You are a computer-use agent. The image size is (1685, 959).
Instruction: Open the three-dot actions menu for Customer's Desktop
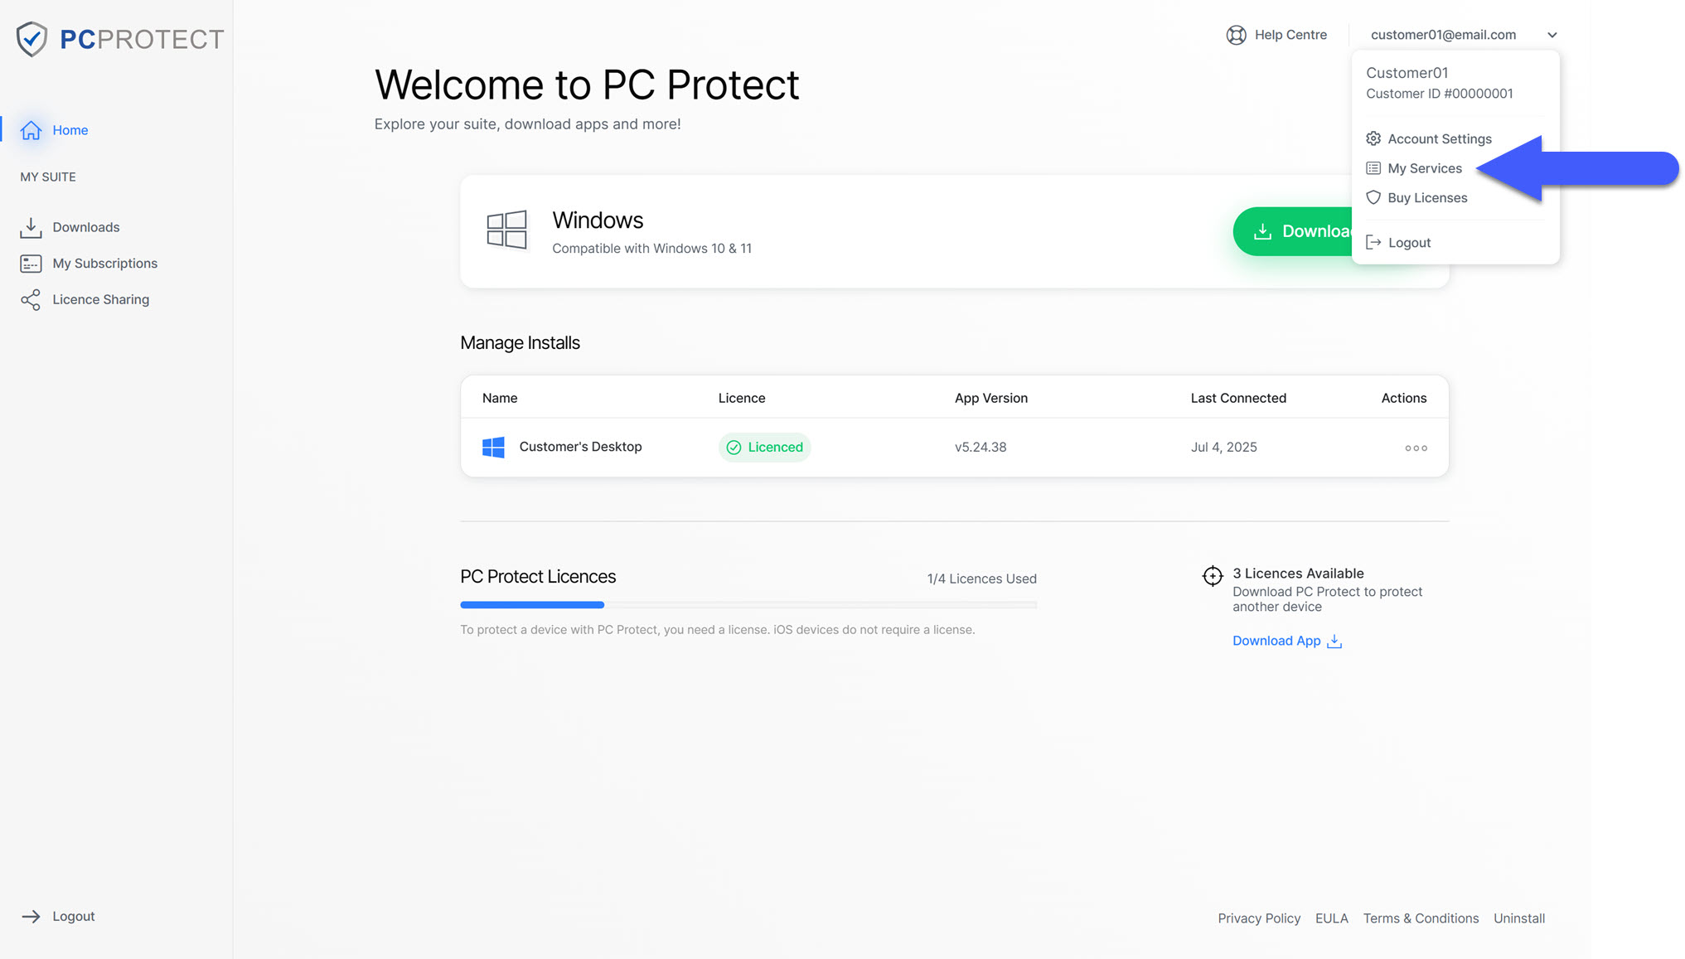click(1416, 448)
